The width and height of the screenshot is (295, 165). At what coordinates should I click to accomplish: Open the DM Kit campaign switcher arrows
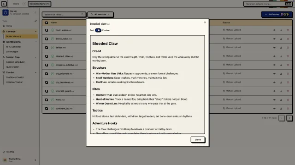pos(35,12)
